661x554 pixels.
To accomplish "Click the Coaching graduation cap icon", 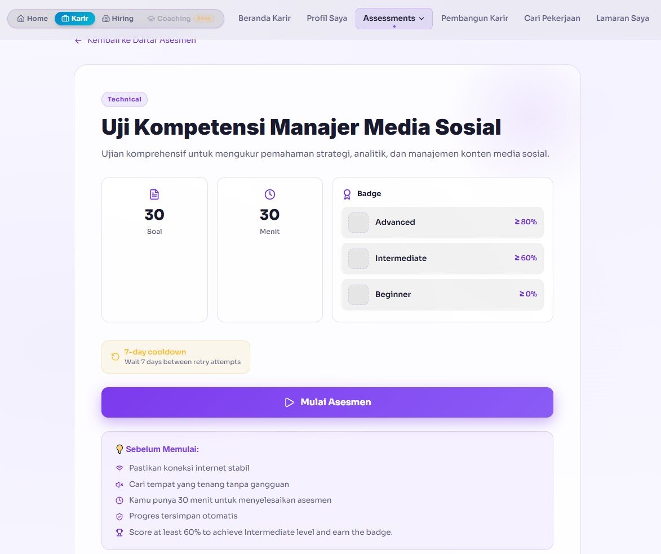I will click(151, 19).
